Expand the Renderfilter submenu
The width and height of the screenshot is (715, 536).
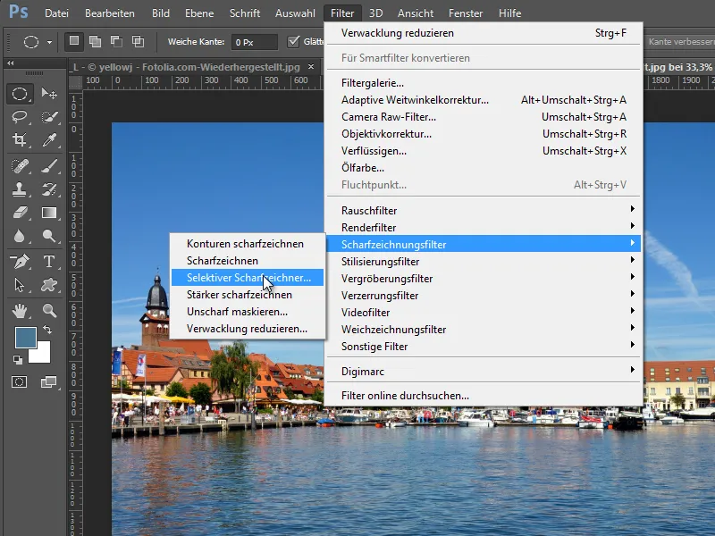point(484,227)
